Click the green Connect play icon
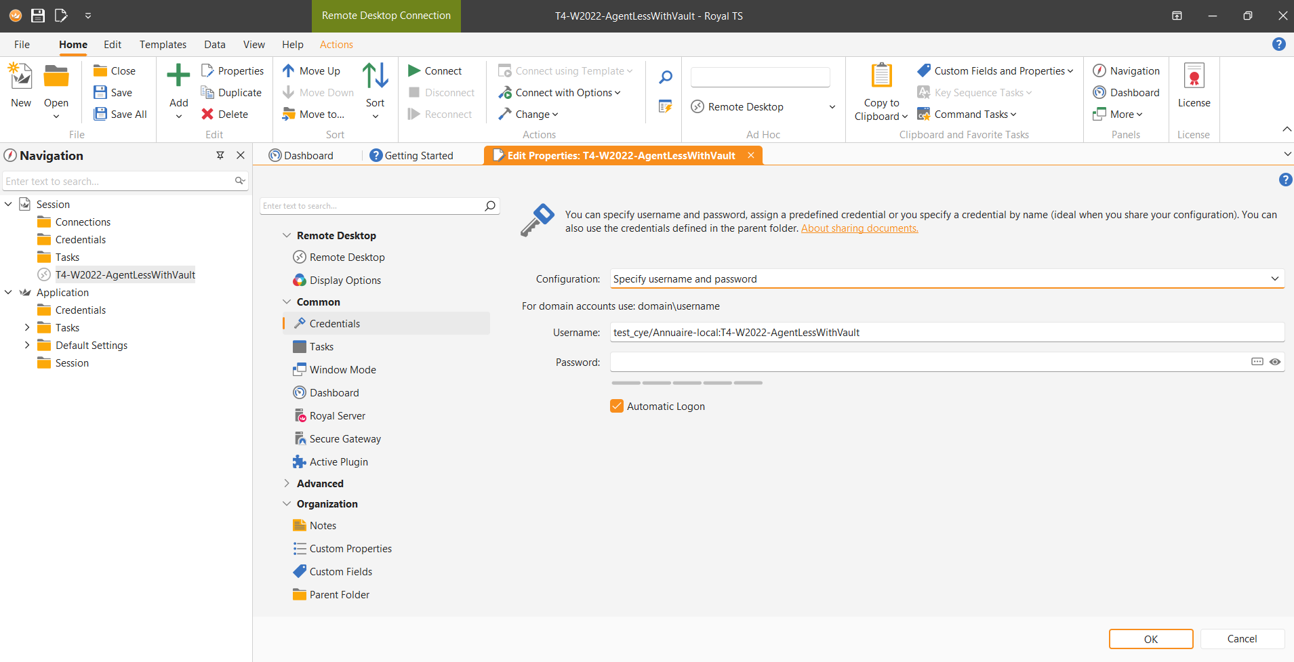Image resolution: width=1294 pixels, height=662 pixels. click(x=414, y=70)
